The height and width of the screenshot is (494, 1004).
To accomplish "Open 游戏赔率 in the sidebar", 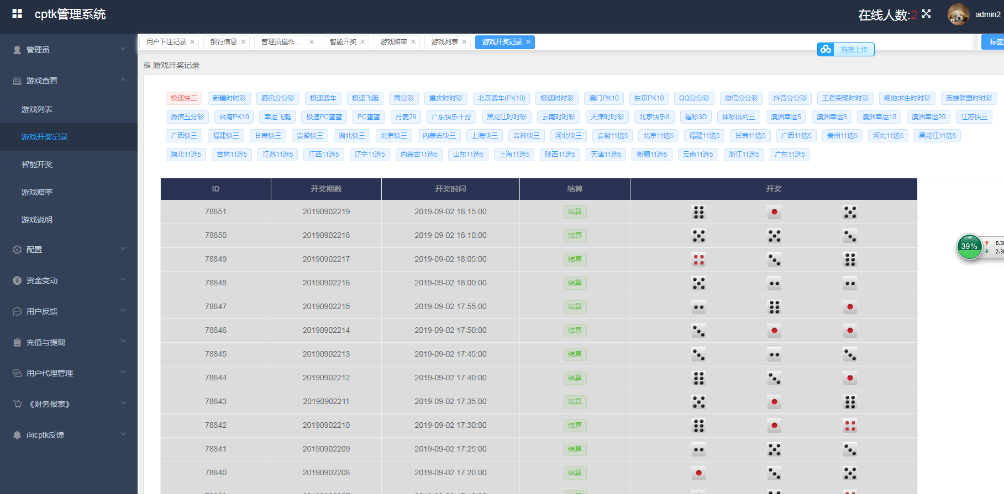I will (x=37, y=192).
